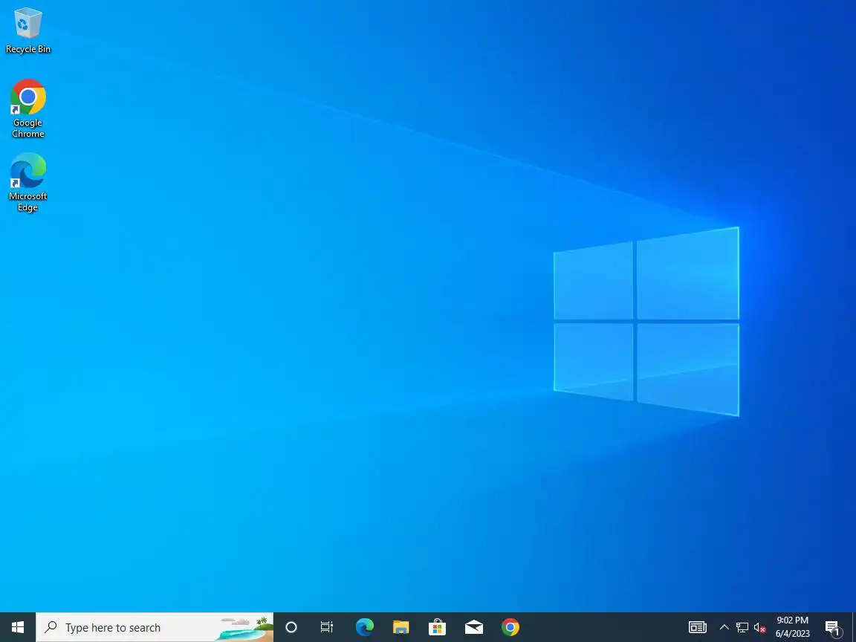Viewport: 856px width, 642px height.
Task: Open the Action Center notifications icon
Action: click(x=833, y=628)
